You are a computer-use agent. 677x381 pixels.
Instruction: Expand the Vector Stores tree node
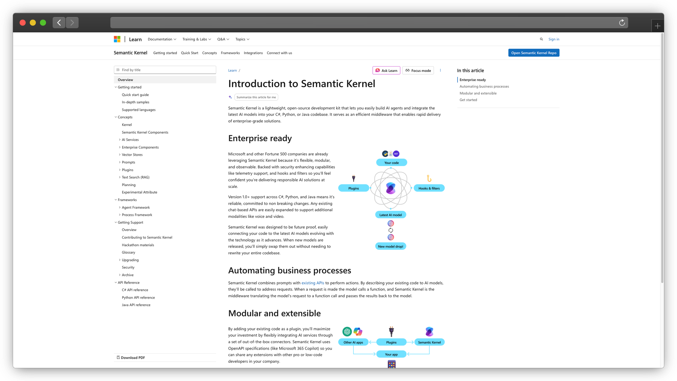120,155
